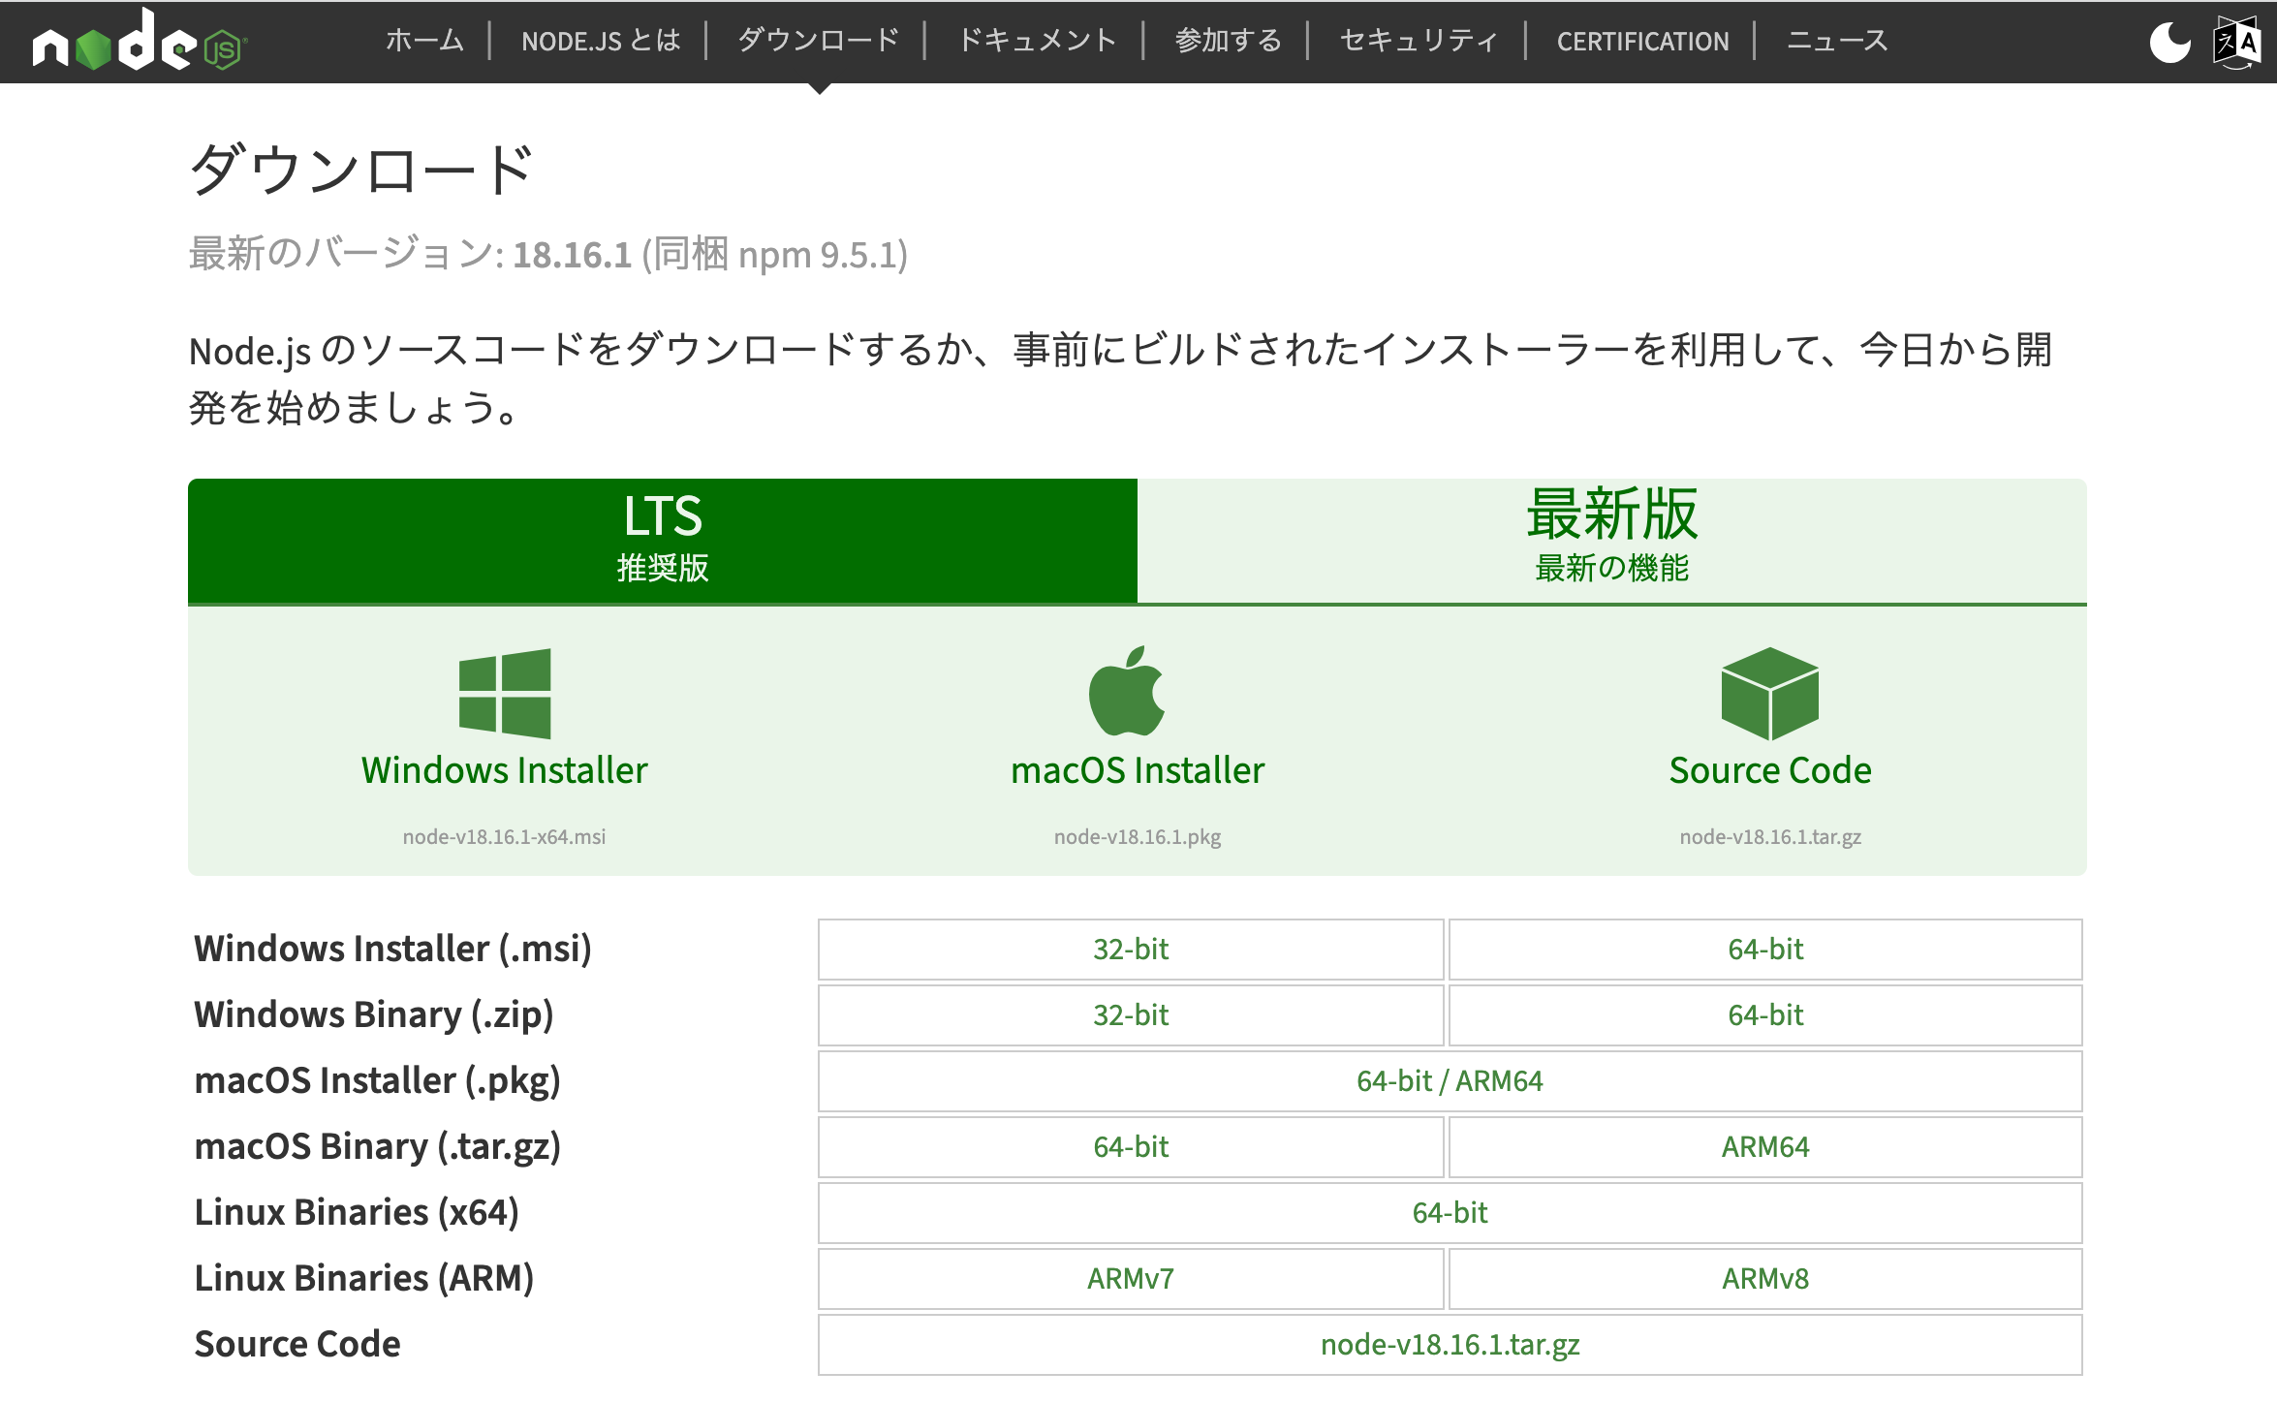Click the ダウンロード page heading
The image size is (2277, 1403).
click(x=362, y=170)
